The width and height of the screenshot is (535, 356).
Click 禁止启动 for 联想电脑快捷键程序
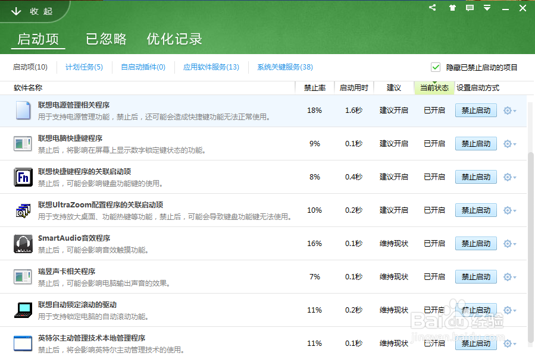[475, 144]
